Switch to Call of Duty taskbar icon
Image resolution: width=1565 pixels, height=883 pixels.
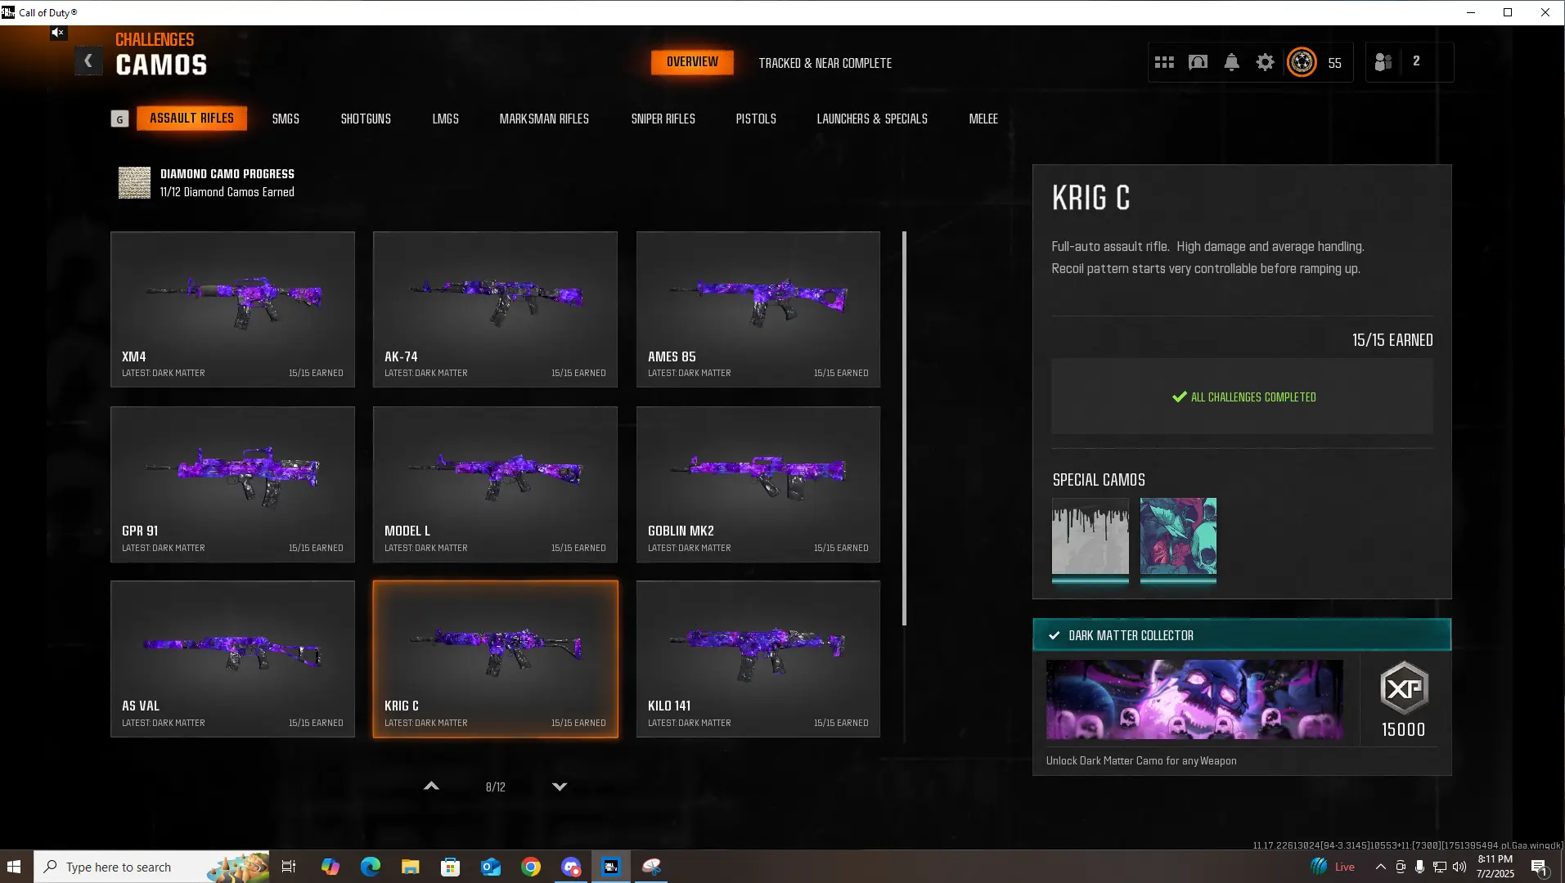[611, 867]
